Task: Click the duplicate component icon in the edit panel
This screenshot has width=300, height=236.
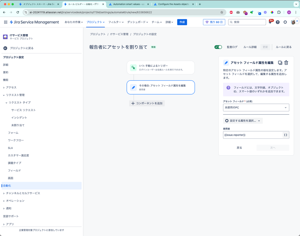Action: click(280, 62)
